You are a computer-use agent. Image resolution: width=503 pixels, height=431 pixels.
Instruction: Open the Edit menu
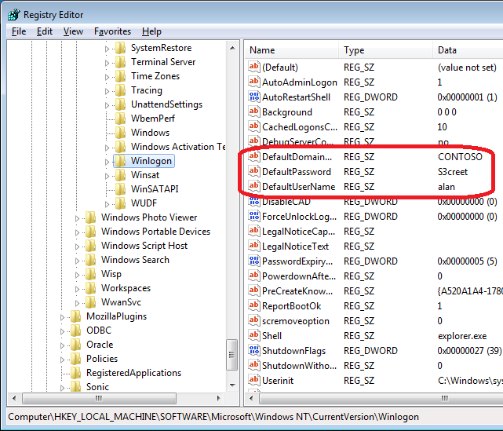44,31
